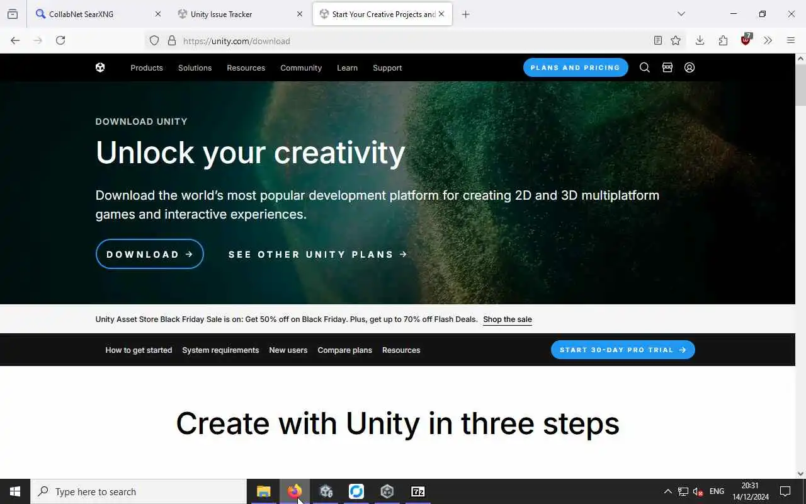Open the Support menu
Viewport: 806px width, 504px height.
pyautogui.click(x=387, y=67)
